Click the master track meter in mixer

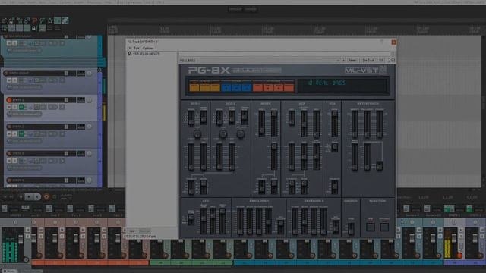click(10, 249)
